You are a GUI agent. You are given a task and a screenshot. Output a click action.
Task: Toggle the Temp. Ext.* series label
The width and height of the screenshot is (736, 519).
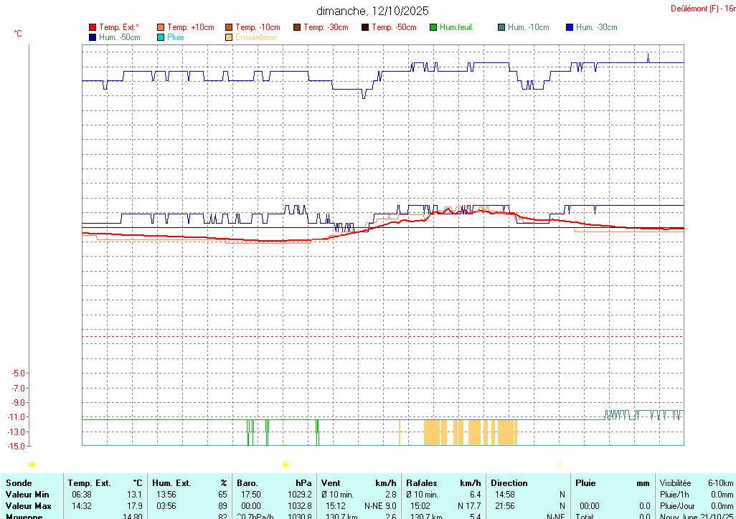(119, 27)
